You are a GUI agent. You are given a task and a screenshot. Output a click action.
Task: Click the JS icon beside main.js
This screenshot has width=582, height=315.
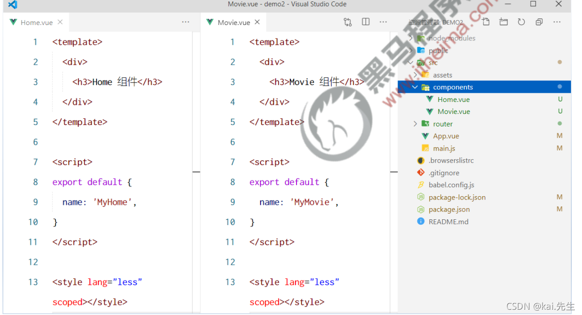coord(425,148)
